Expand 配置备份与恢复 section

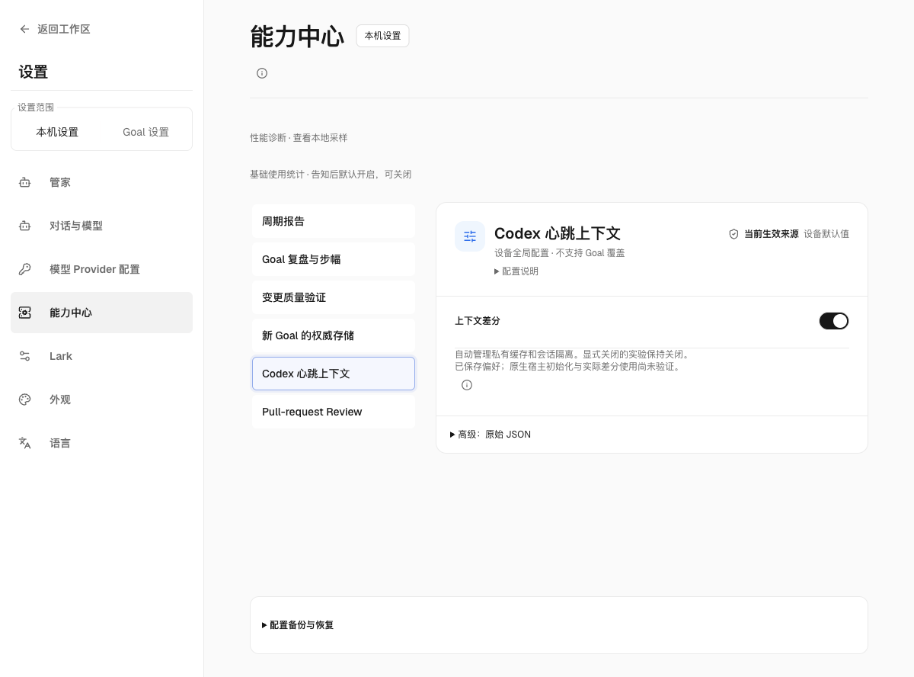(x=298, y=625)
